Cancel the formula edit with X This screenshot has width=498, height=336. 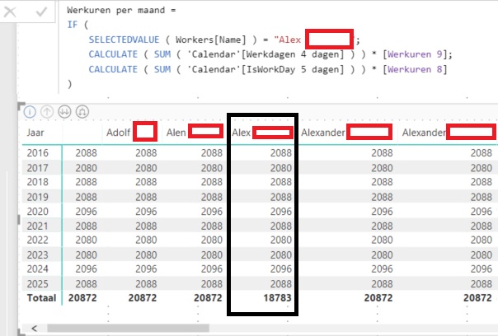coord(10,12)
